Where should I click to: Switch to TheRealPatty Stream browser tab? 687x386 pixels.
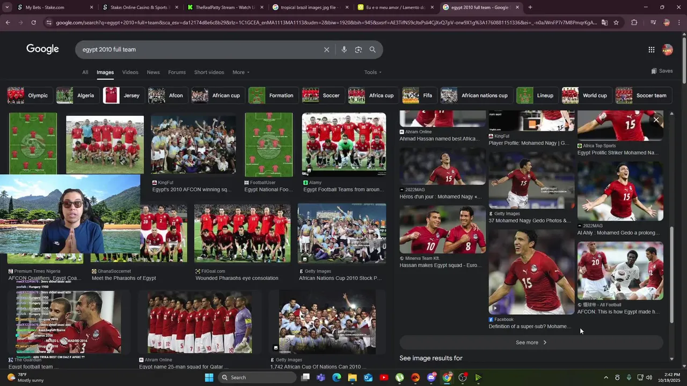[224, 8]
